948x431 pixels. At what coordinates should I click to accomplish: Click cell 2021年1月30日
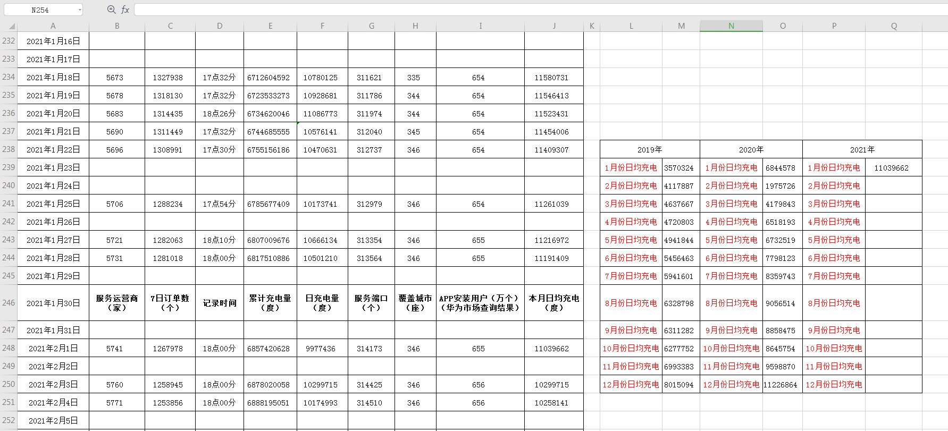(x=53, y=303)
